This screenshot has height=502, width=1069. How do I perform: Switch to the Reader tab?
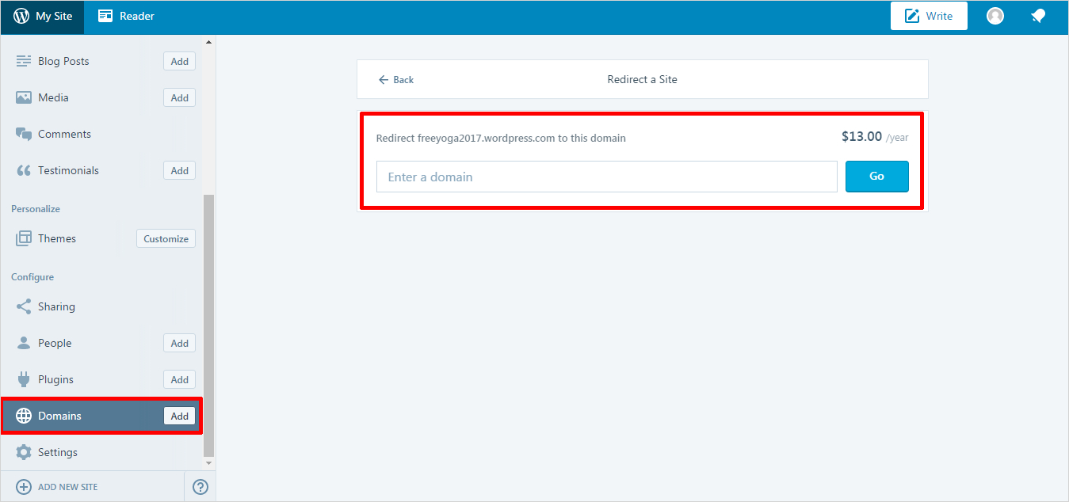(x=126, y=16)
